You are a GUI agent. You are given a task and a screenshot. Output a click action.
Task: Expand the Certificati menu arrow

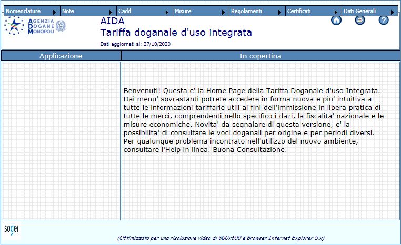click(336, 12)
